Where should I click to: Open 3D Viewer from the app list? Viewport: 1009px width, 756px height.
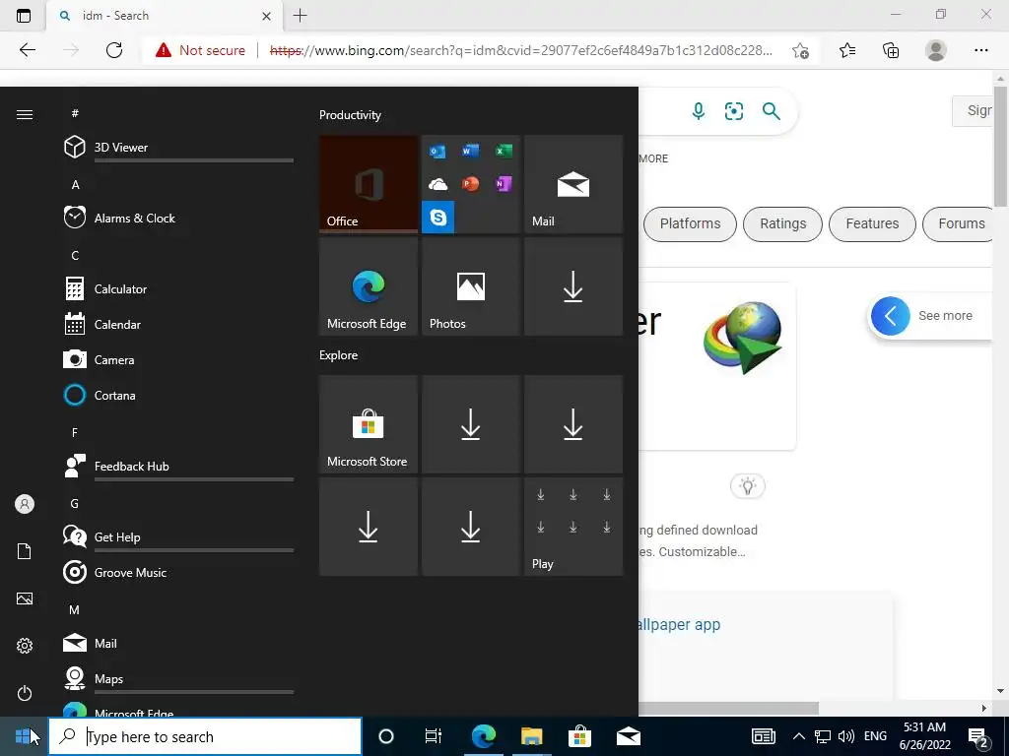coord(178,148)
